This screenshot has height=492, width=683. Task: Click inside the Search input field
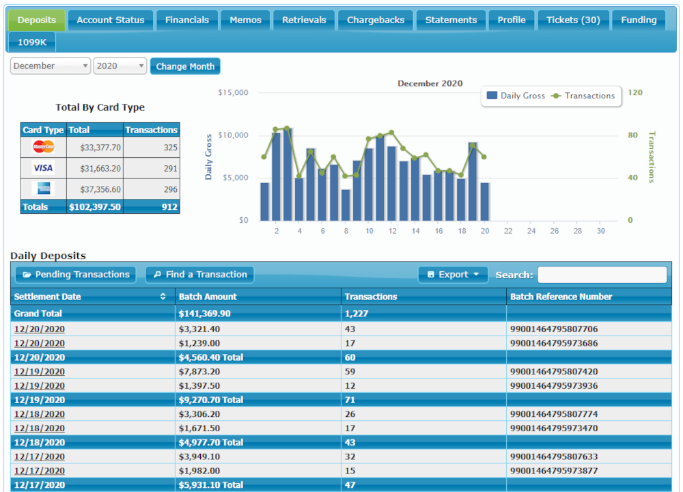[x=602, y=275]
